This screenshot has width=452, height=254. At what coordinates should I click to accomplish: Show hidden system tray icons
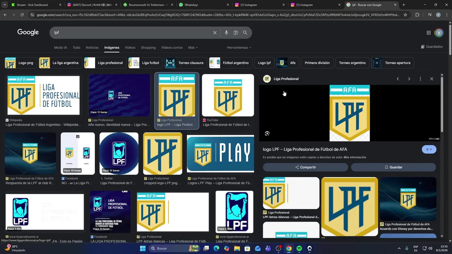tap(399, 248)
